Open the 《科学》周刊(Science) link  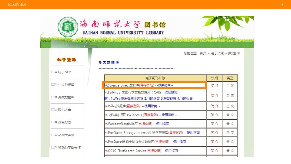(x=125, y=115)
